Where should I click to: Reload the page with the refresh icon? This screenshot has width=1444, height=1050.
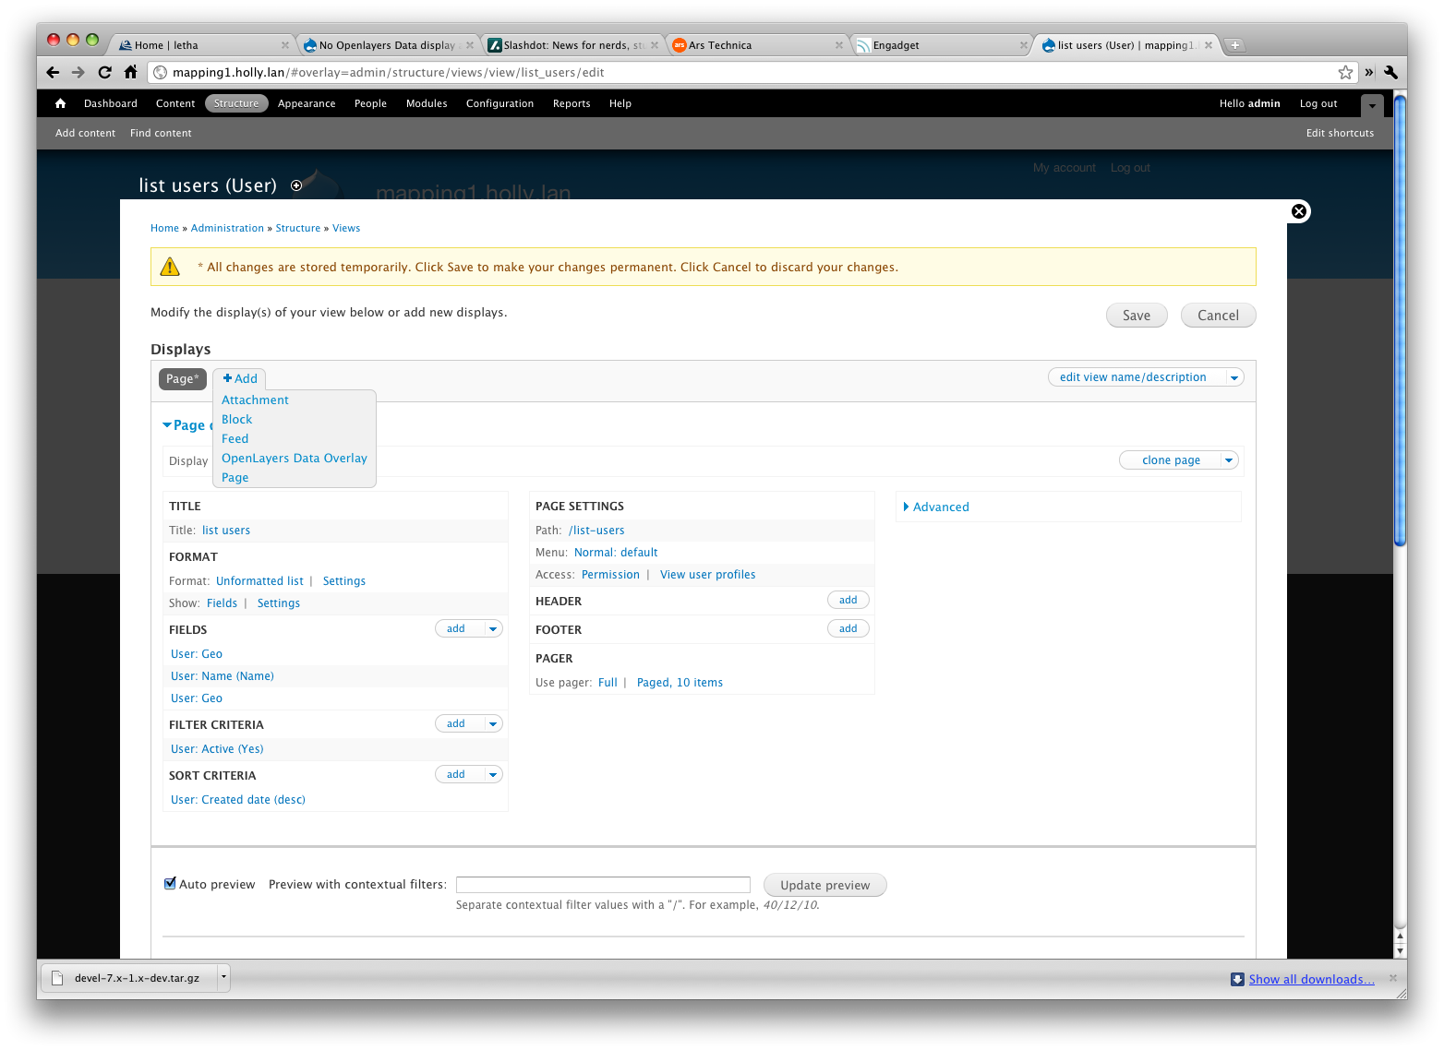pos(104,73)
